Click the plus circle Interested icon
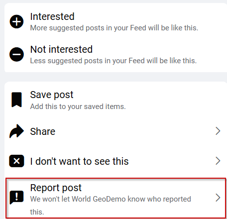 pyautogui.click(x=16, y=21)
